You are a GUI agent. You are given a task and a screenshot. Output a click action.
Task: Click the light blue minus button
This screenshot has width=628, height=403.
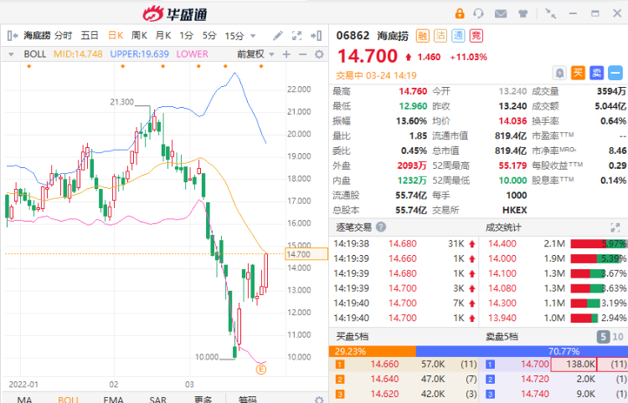coord(615,73)
